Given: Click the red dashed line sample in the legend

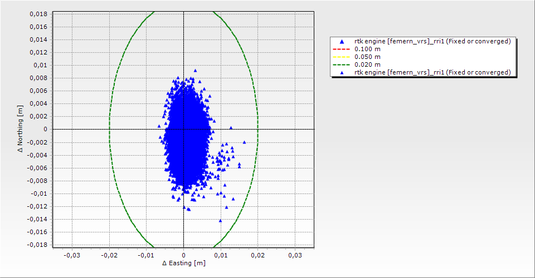Looking at the screenshot, I should 341,49.
